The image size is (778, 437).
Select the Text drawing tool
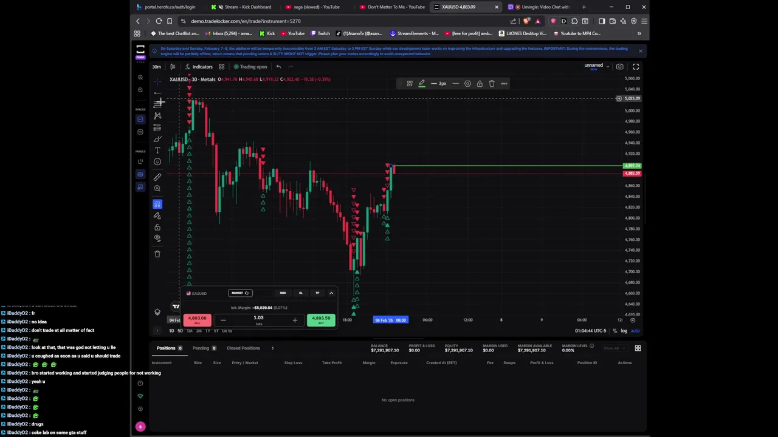(x=157, y=150)
